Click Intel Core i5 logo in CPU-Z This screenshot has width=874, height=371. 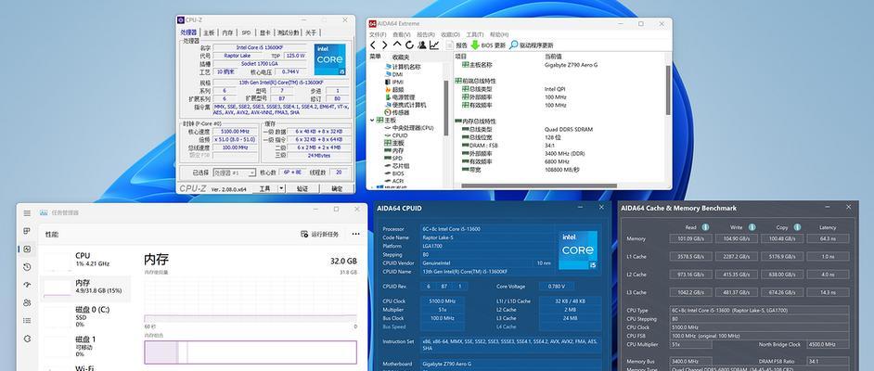330,59
